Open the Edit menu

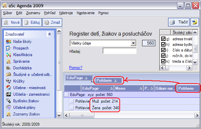tap(19, 13)
